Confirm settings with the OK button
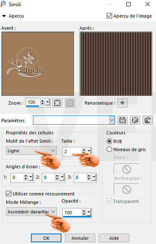Screen dimensions: 156x244 [x=46, y=238]
